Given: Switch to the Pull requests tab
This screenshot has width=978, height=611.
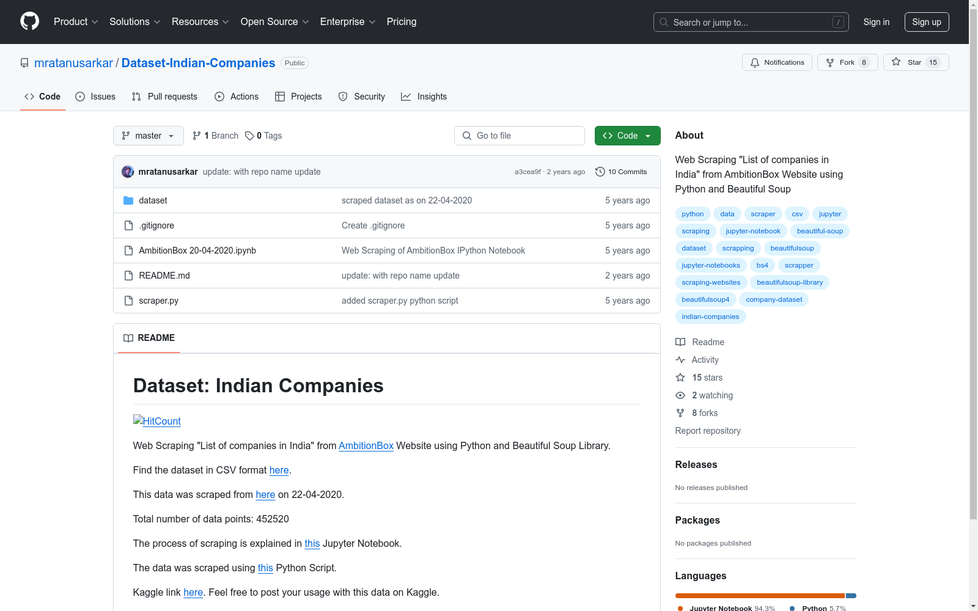Looking at the screenshot, I should [x=164, y=97].
